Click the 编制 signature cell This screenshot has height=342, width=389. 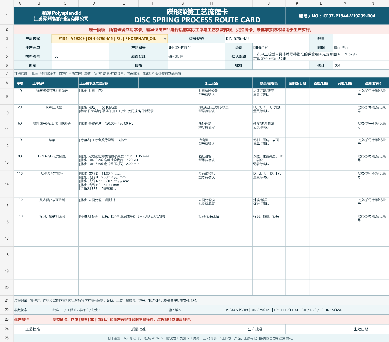[x=81, y=65]
